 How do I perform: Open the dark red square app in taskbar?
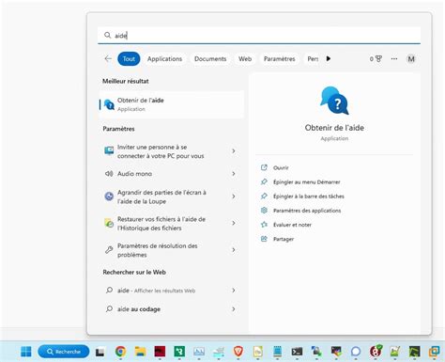coord(160,352)
